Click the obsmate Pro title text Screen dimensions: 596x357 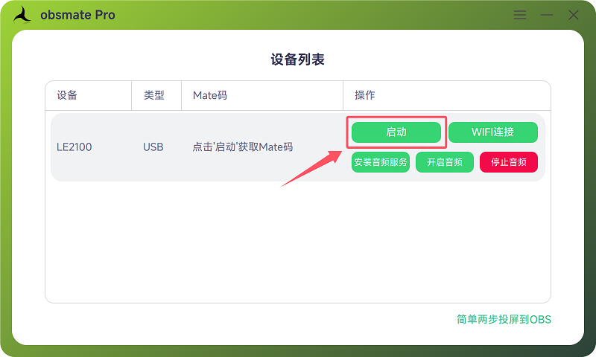pyautogui.click(x=77, y=15)
